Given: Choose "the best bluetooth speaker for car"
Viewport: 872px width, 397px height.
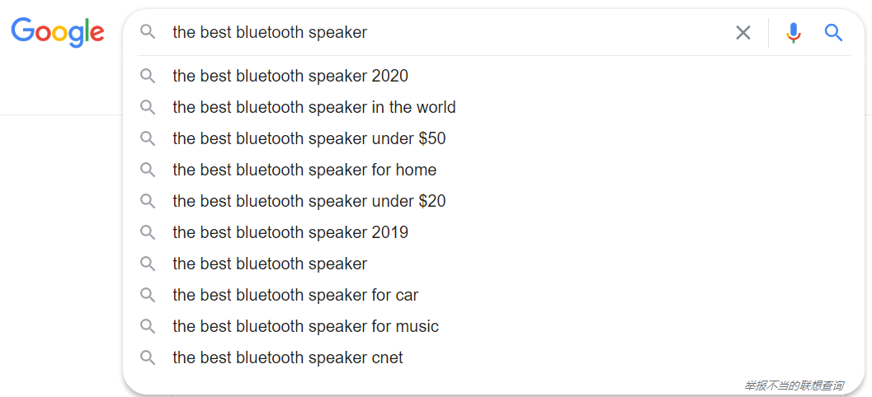Looking at the screenshot, I should [493, 295].
